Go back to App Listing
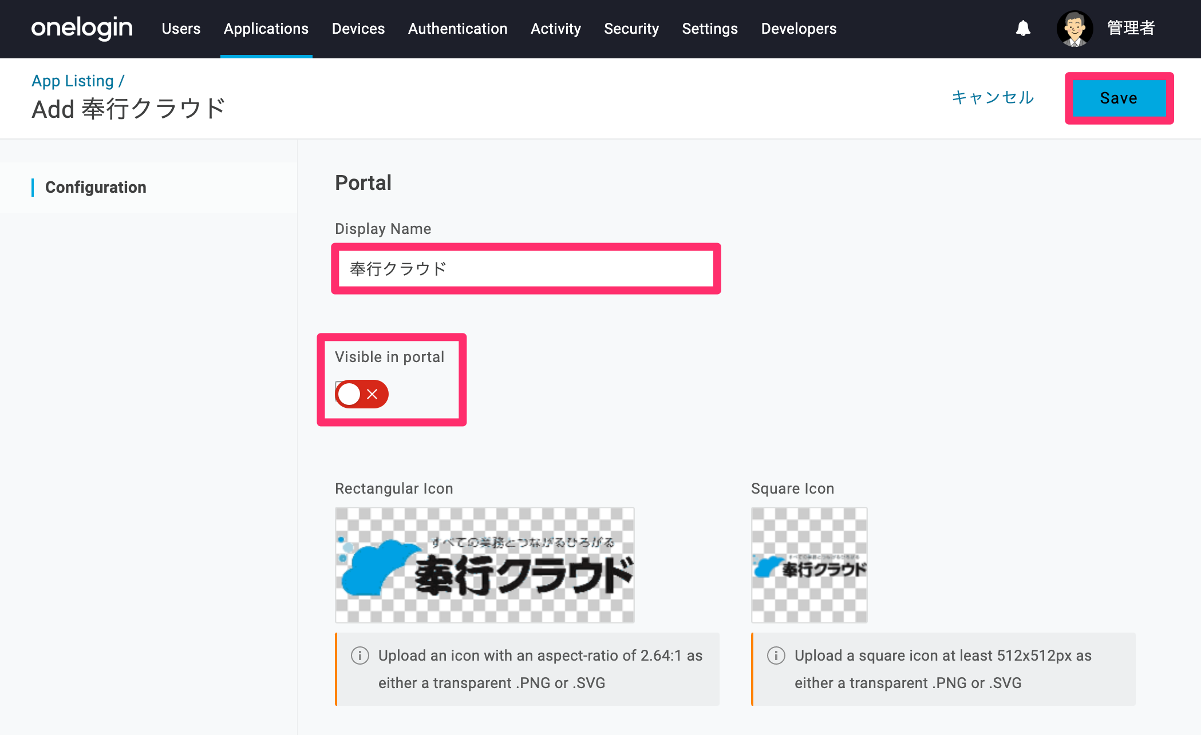Image resolution: width=1201 pixels, height=735 pixels. click(73, 81)
